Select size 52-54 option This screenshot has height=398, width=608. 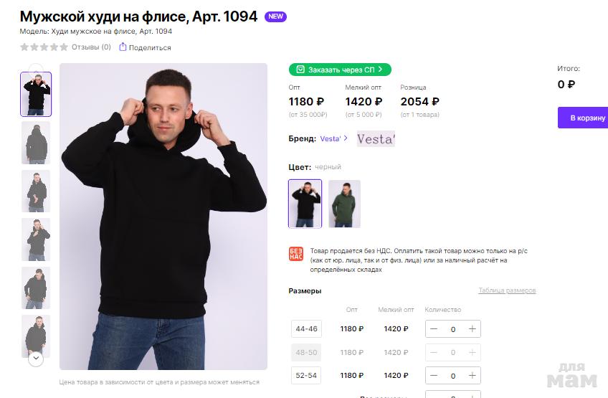[306, 376]
